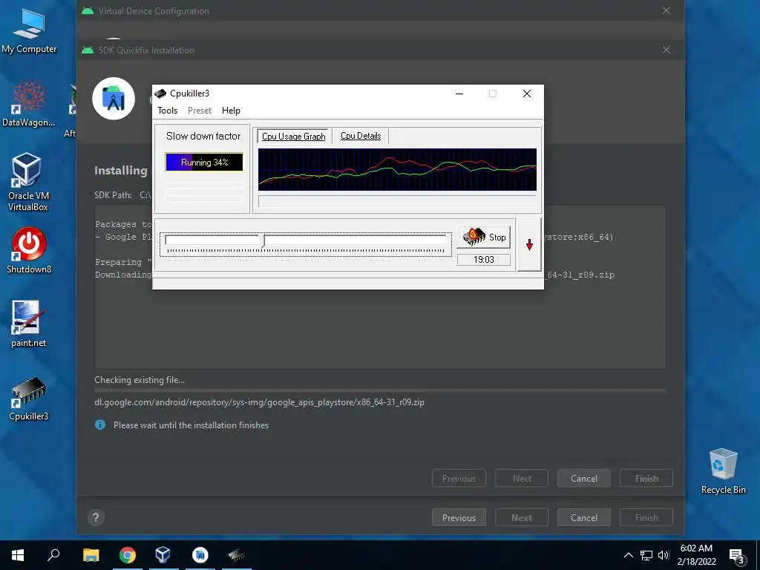Close the Virtual Device Configuration window

(666, 10)
